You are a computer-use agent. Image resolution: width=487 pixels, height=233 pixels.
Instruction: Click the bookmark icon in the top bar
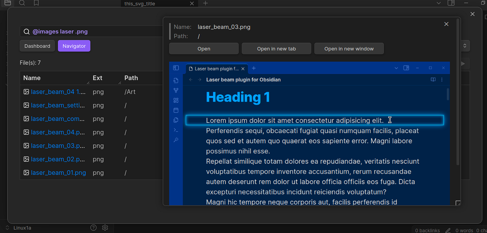(36, 3)
